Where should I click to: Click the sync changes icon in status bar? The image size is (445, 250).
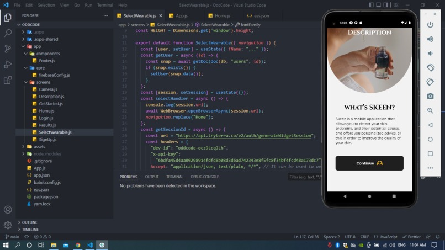pos(27,237)
